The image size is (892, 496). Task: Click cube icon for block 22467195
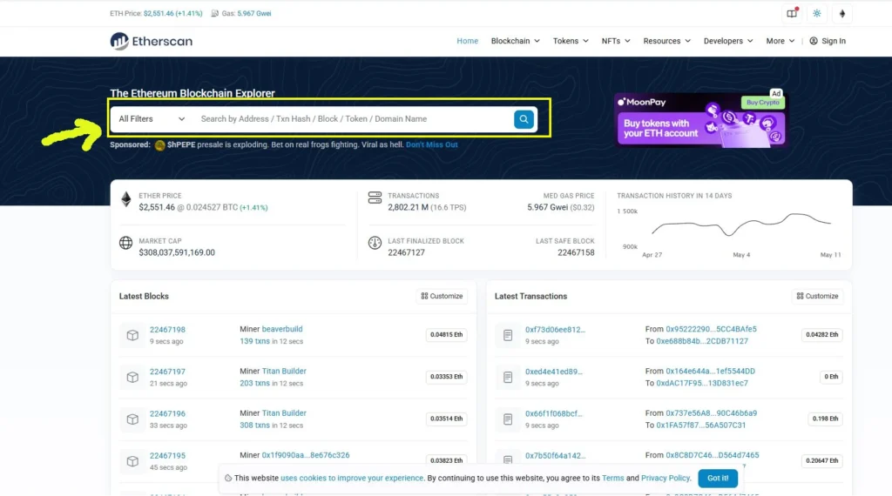[x=132, y=461]
